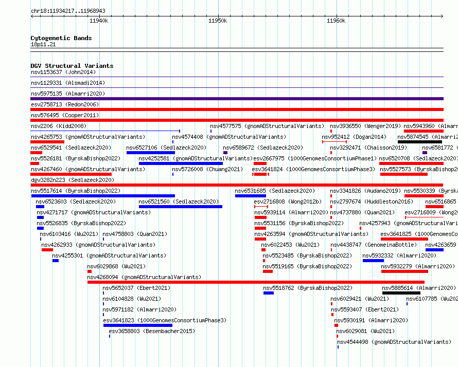The height and width of the screenshot is (367, 458).
Task: Select nsv6104828 (Wu2021) label
Action: pyautogui.click(x=132, y=299)
